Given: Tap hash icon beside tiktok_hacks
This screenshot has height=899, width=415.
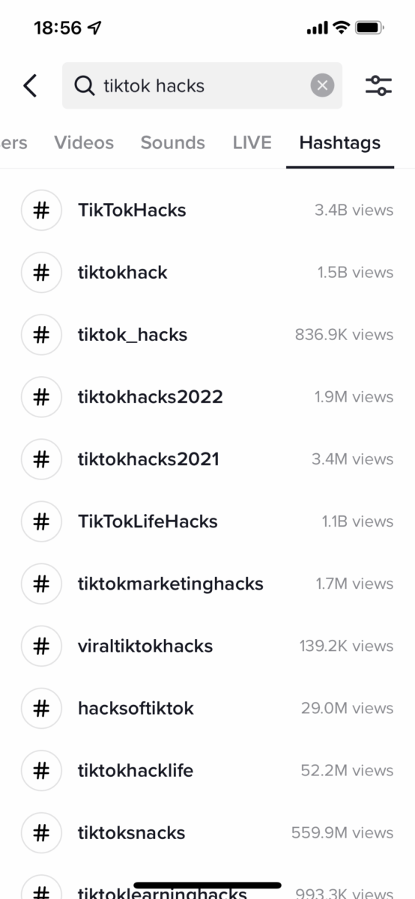Looking at the screenshot, I should point(42,335).
